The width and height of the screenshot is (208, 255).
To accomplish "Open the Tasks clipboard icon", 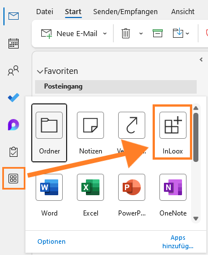I will click(x=14, y=152).
